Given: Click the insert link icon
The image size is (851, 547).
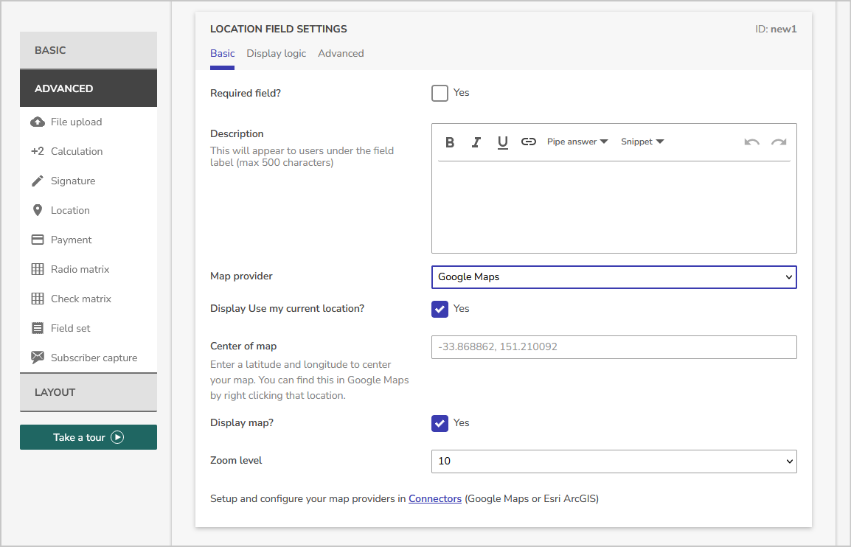Looking at the screenshot, I should point(529,142).
